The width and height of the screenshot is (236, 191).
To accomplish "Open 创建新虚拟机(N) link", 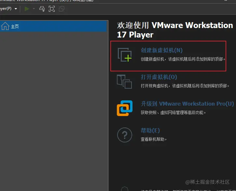I will tap(161, 50).
